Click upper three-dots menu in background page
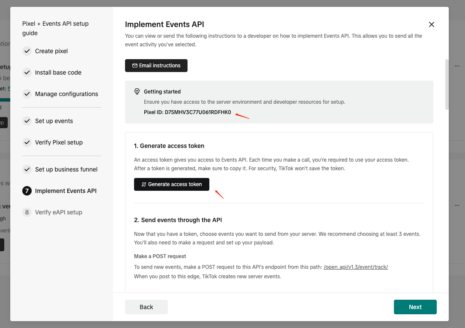 point(457,66)
